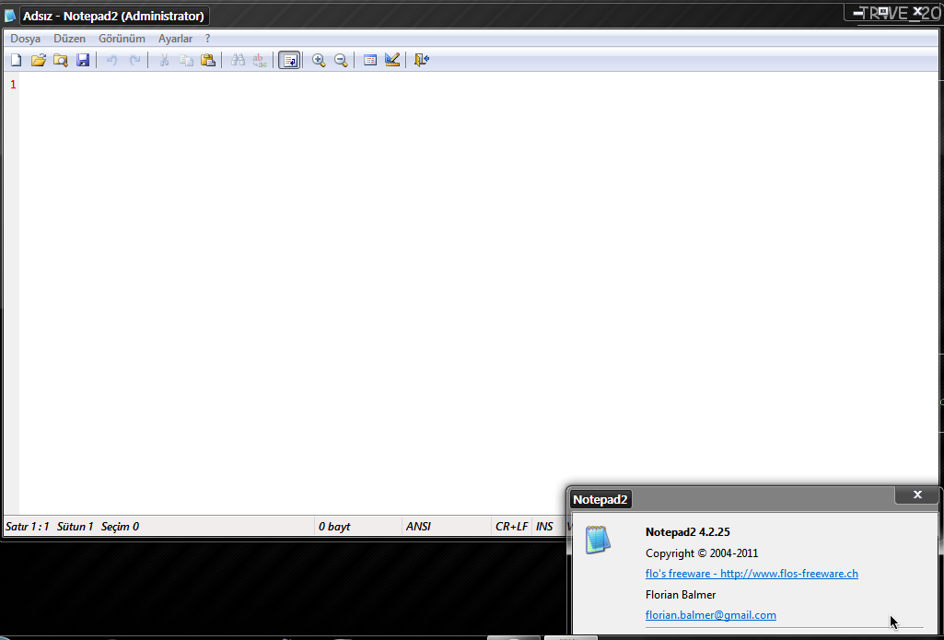
Task: Open Replace using the ab-ac icon
Action: tap(260, 60)
